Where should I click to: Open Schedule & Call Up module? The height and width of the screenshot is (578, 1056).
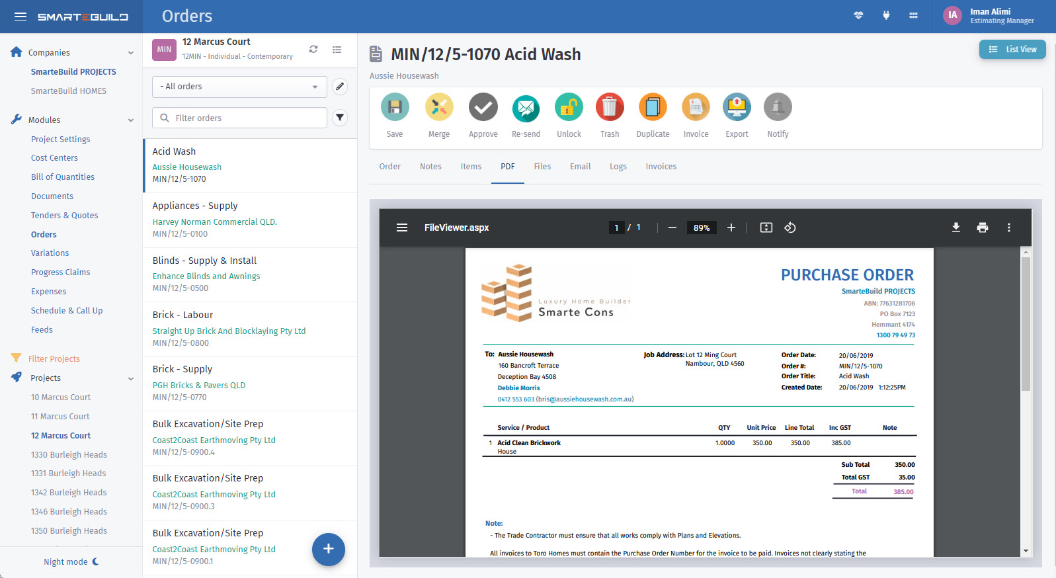point(67,311)
